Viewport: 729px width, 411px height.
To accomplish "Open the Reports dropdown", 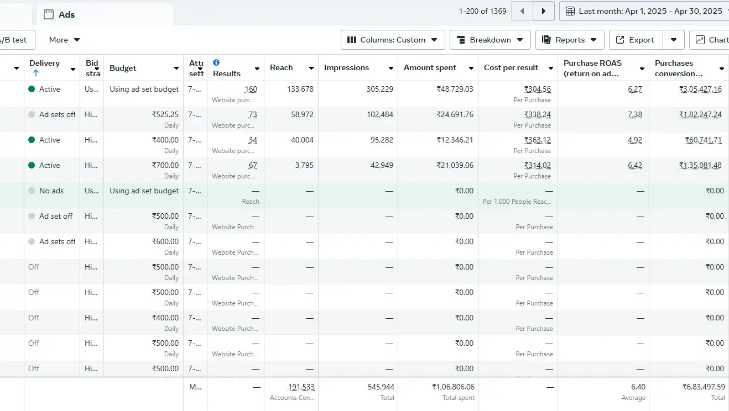I will (x=570, y=40).
